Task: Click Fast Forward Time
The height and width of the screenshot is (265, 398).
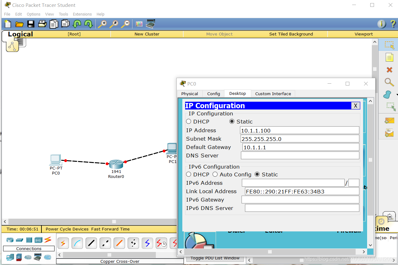Action: coord(110,229)
